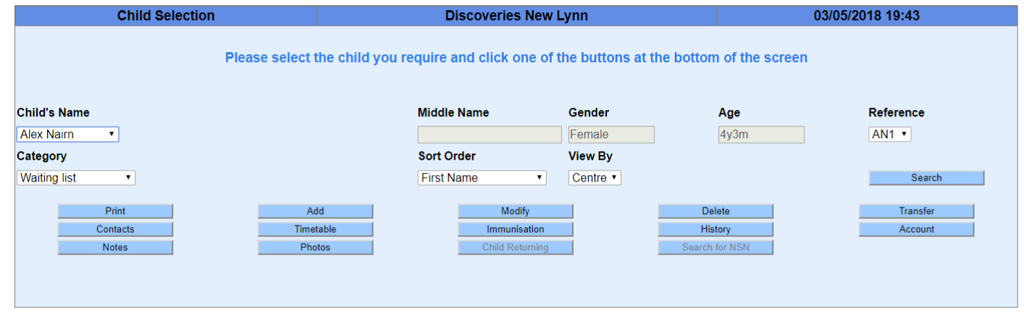Viewport: 1024px width, 316px height.
Task: Open the Reference dropdown showing AN1
Action: [889, 134]
